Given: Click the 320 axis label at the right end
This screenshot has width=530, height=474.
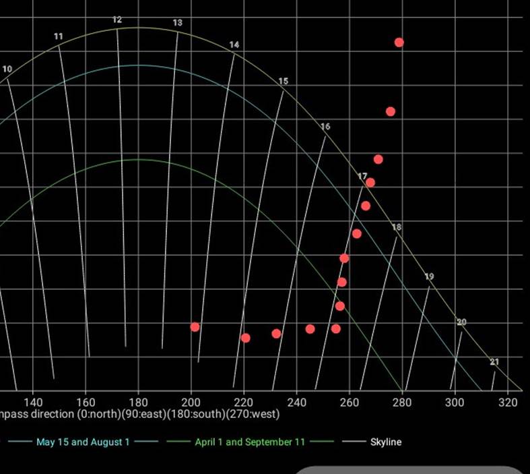Looking at the screenshot, I should click(510, 403).
